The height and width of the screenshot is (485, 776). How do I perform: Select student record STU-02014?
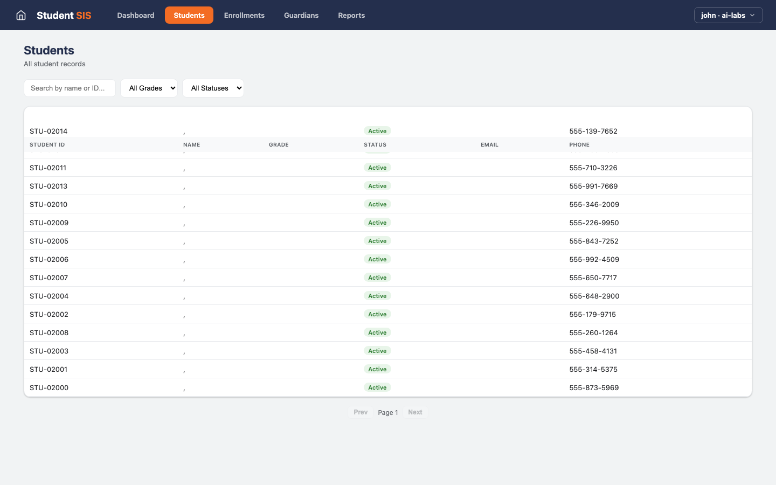tap(48, 131)
